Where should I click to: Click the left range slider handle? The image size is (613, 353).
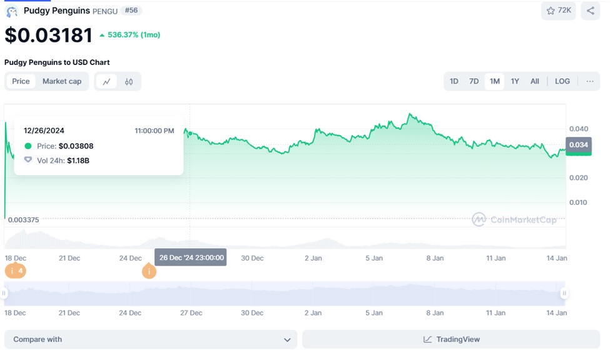click(6, 293)
